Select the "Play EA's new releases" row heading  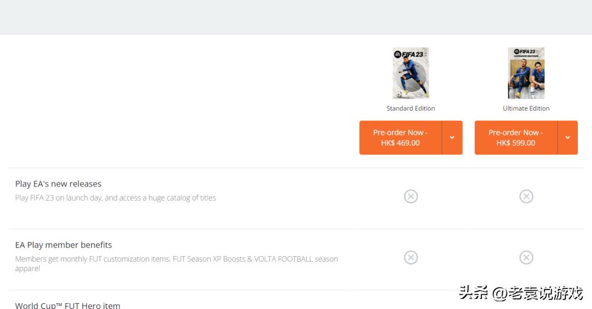[59, 184]
